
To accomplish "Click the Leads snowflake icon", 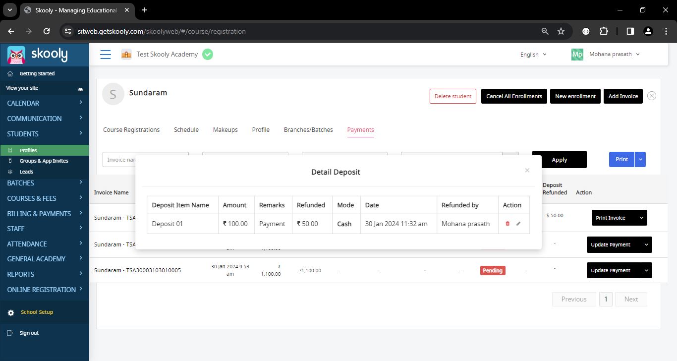I will click(x=10, y=172).
